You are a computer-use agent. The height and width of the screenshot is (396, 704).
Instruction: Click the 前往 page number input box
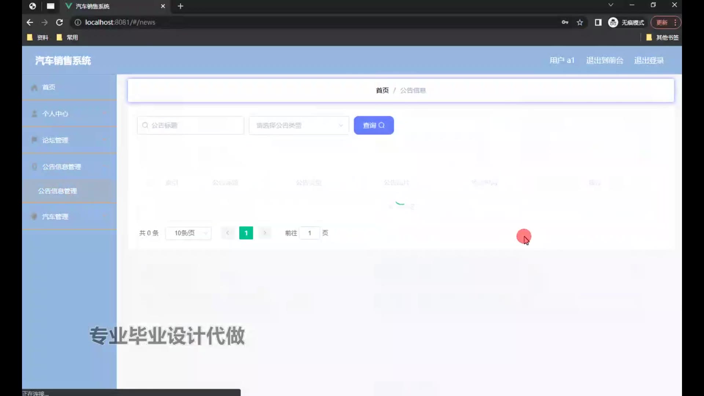point(309,233)
